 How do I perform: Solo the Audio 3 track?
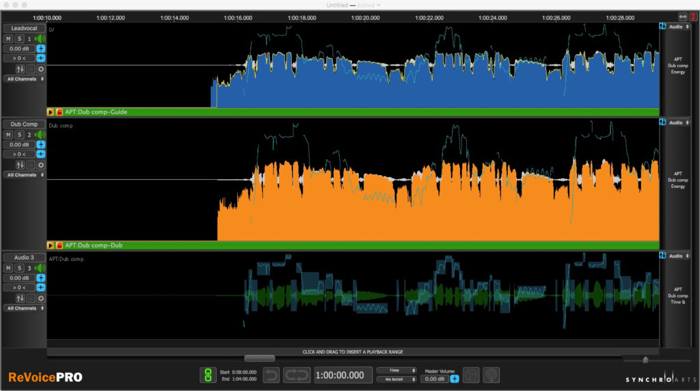coord(19,268)
